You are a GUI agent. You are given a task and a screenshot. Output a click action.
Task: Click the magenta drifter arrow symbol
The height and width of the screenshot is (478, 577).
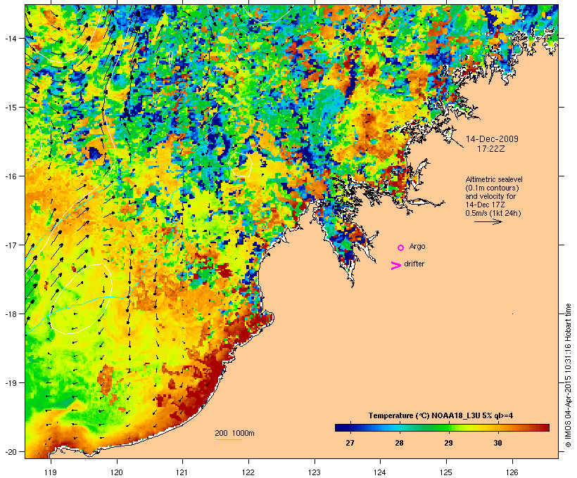point(395,266)
